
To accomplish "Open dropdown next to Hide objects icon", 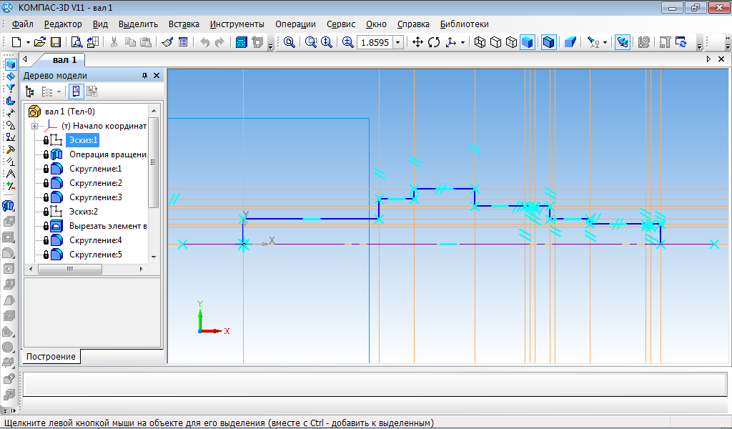I will pyautogui.click(x=605, y=42).
